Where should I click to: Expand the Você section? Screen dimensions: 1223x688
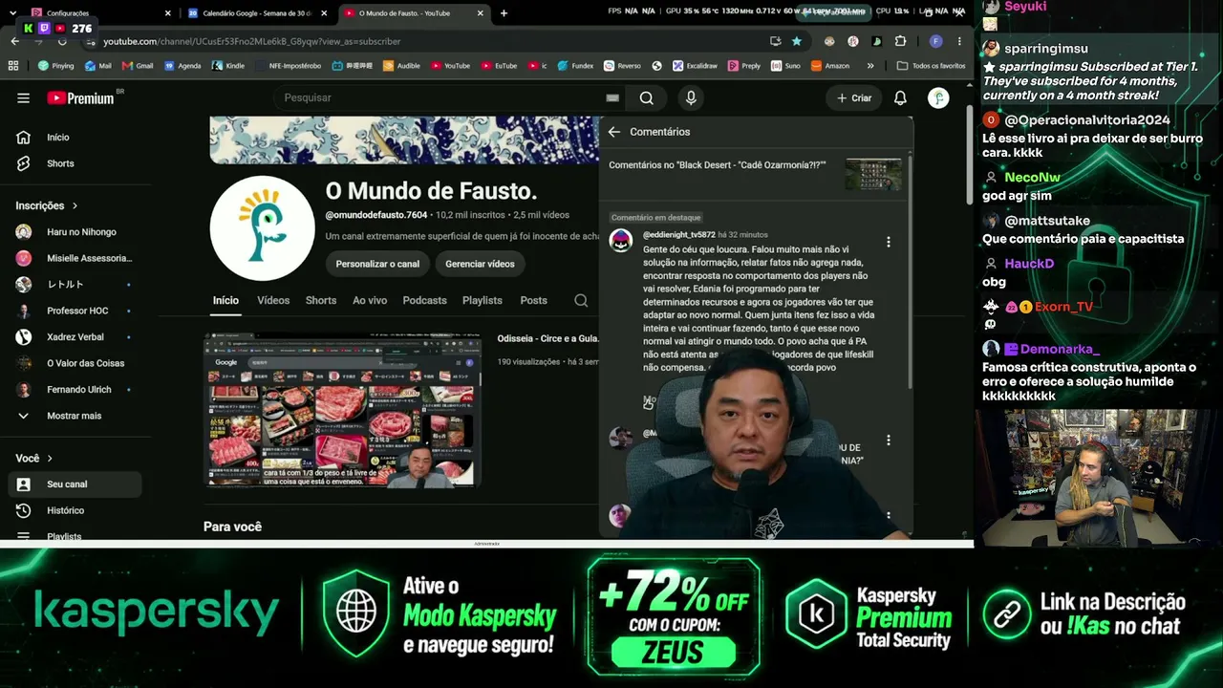point(34,459)
